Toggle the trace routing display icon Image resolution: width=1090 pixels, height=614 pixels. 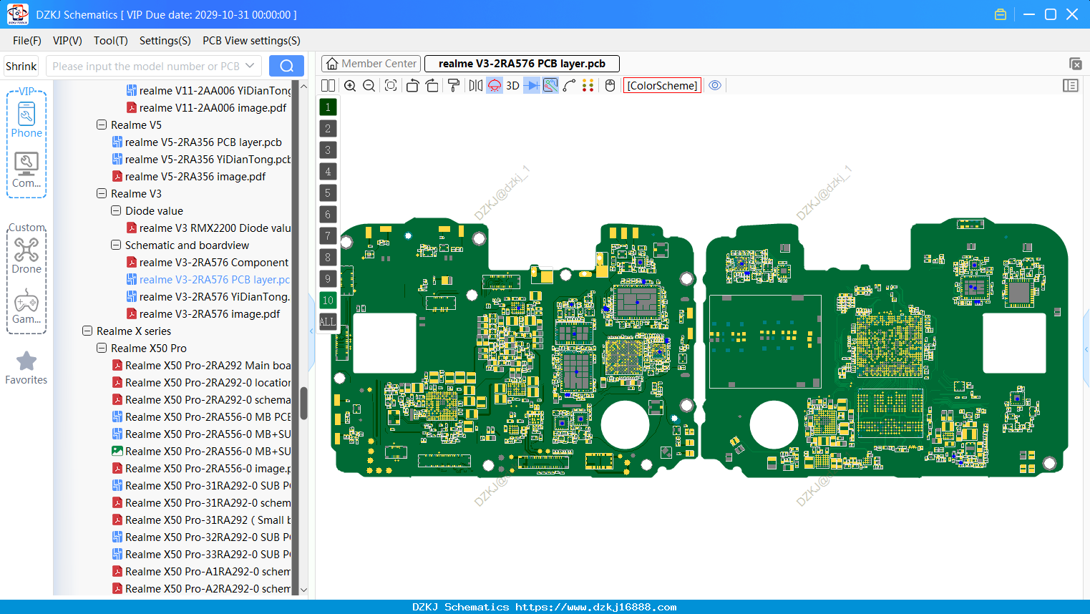(550, 85)
